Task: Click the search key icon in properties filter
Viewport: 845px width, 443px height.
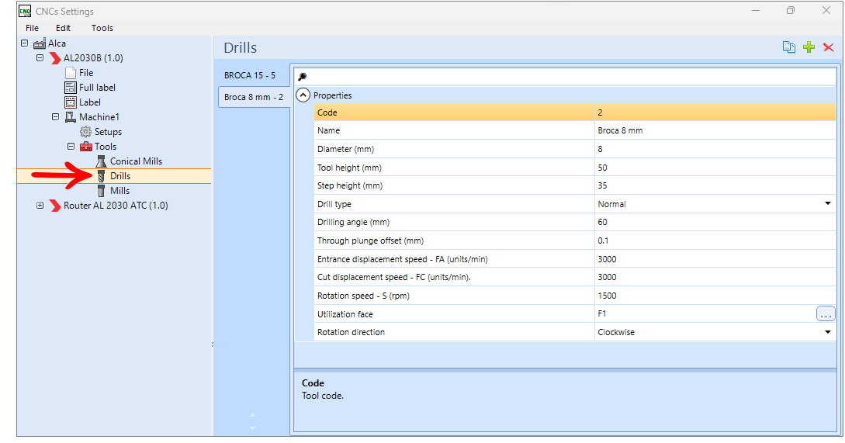Action: pos(303,77)
